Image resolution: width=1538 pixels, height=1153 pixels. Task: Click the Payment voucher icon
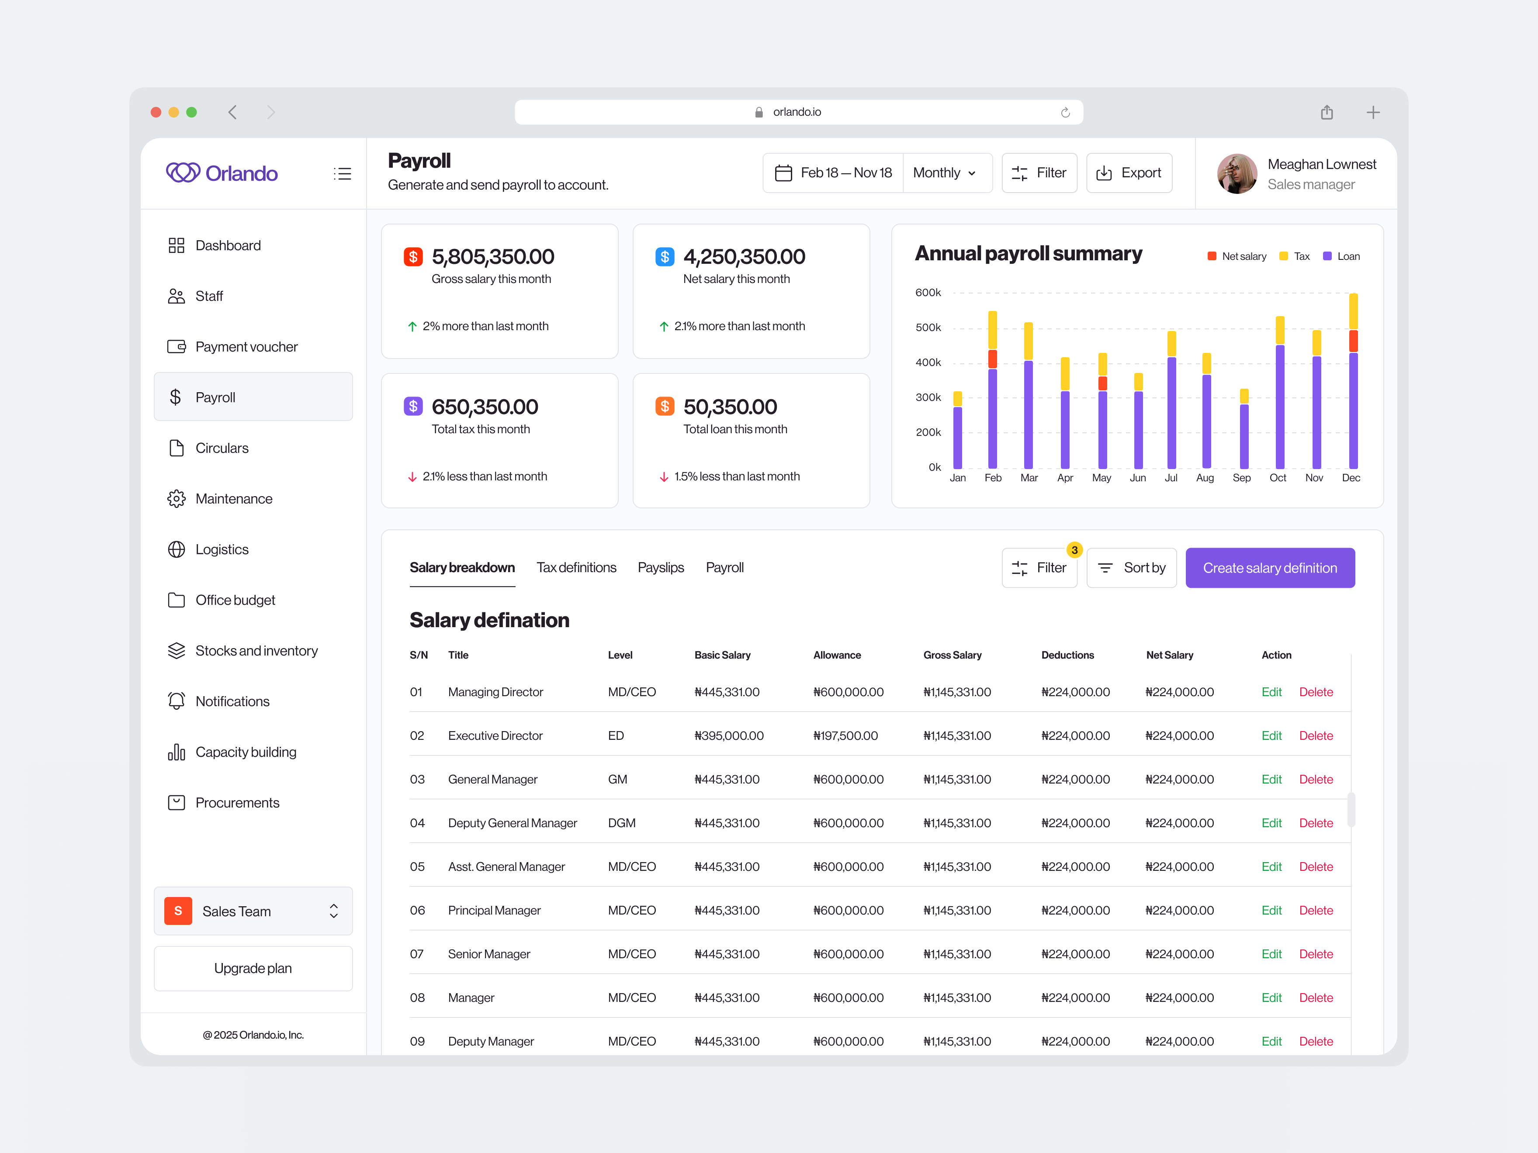pos(177,346)
